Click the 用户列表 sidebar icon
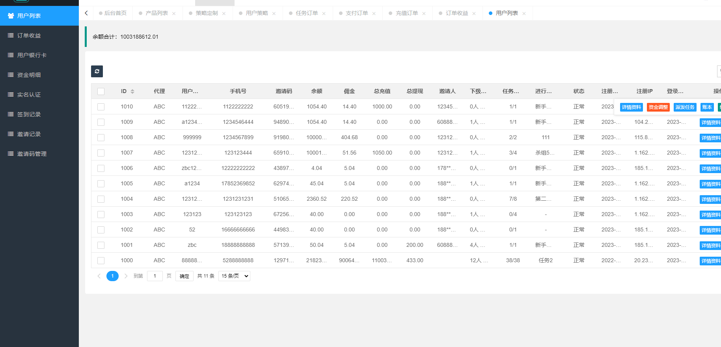 [x=11, y=16]
